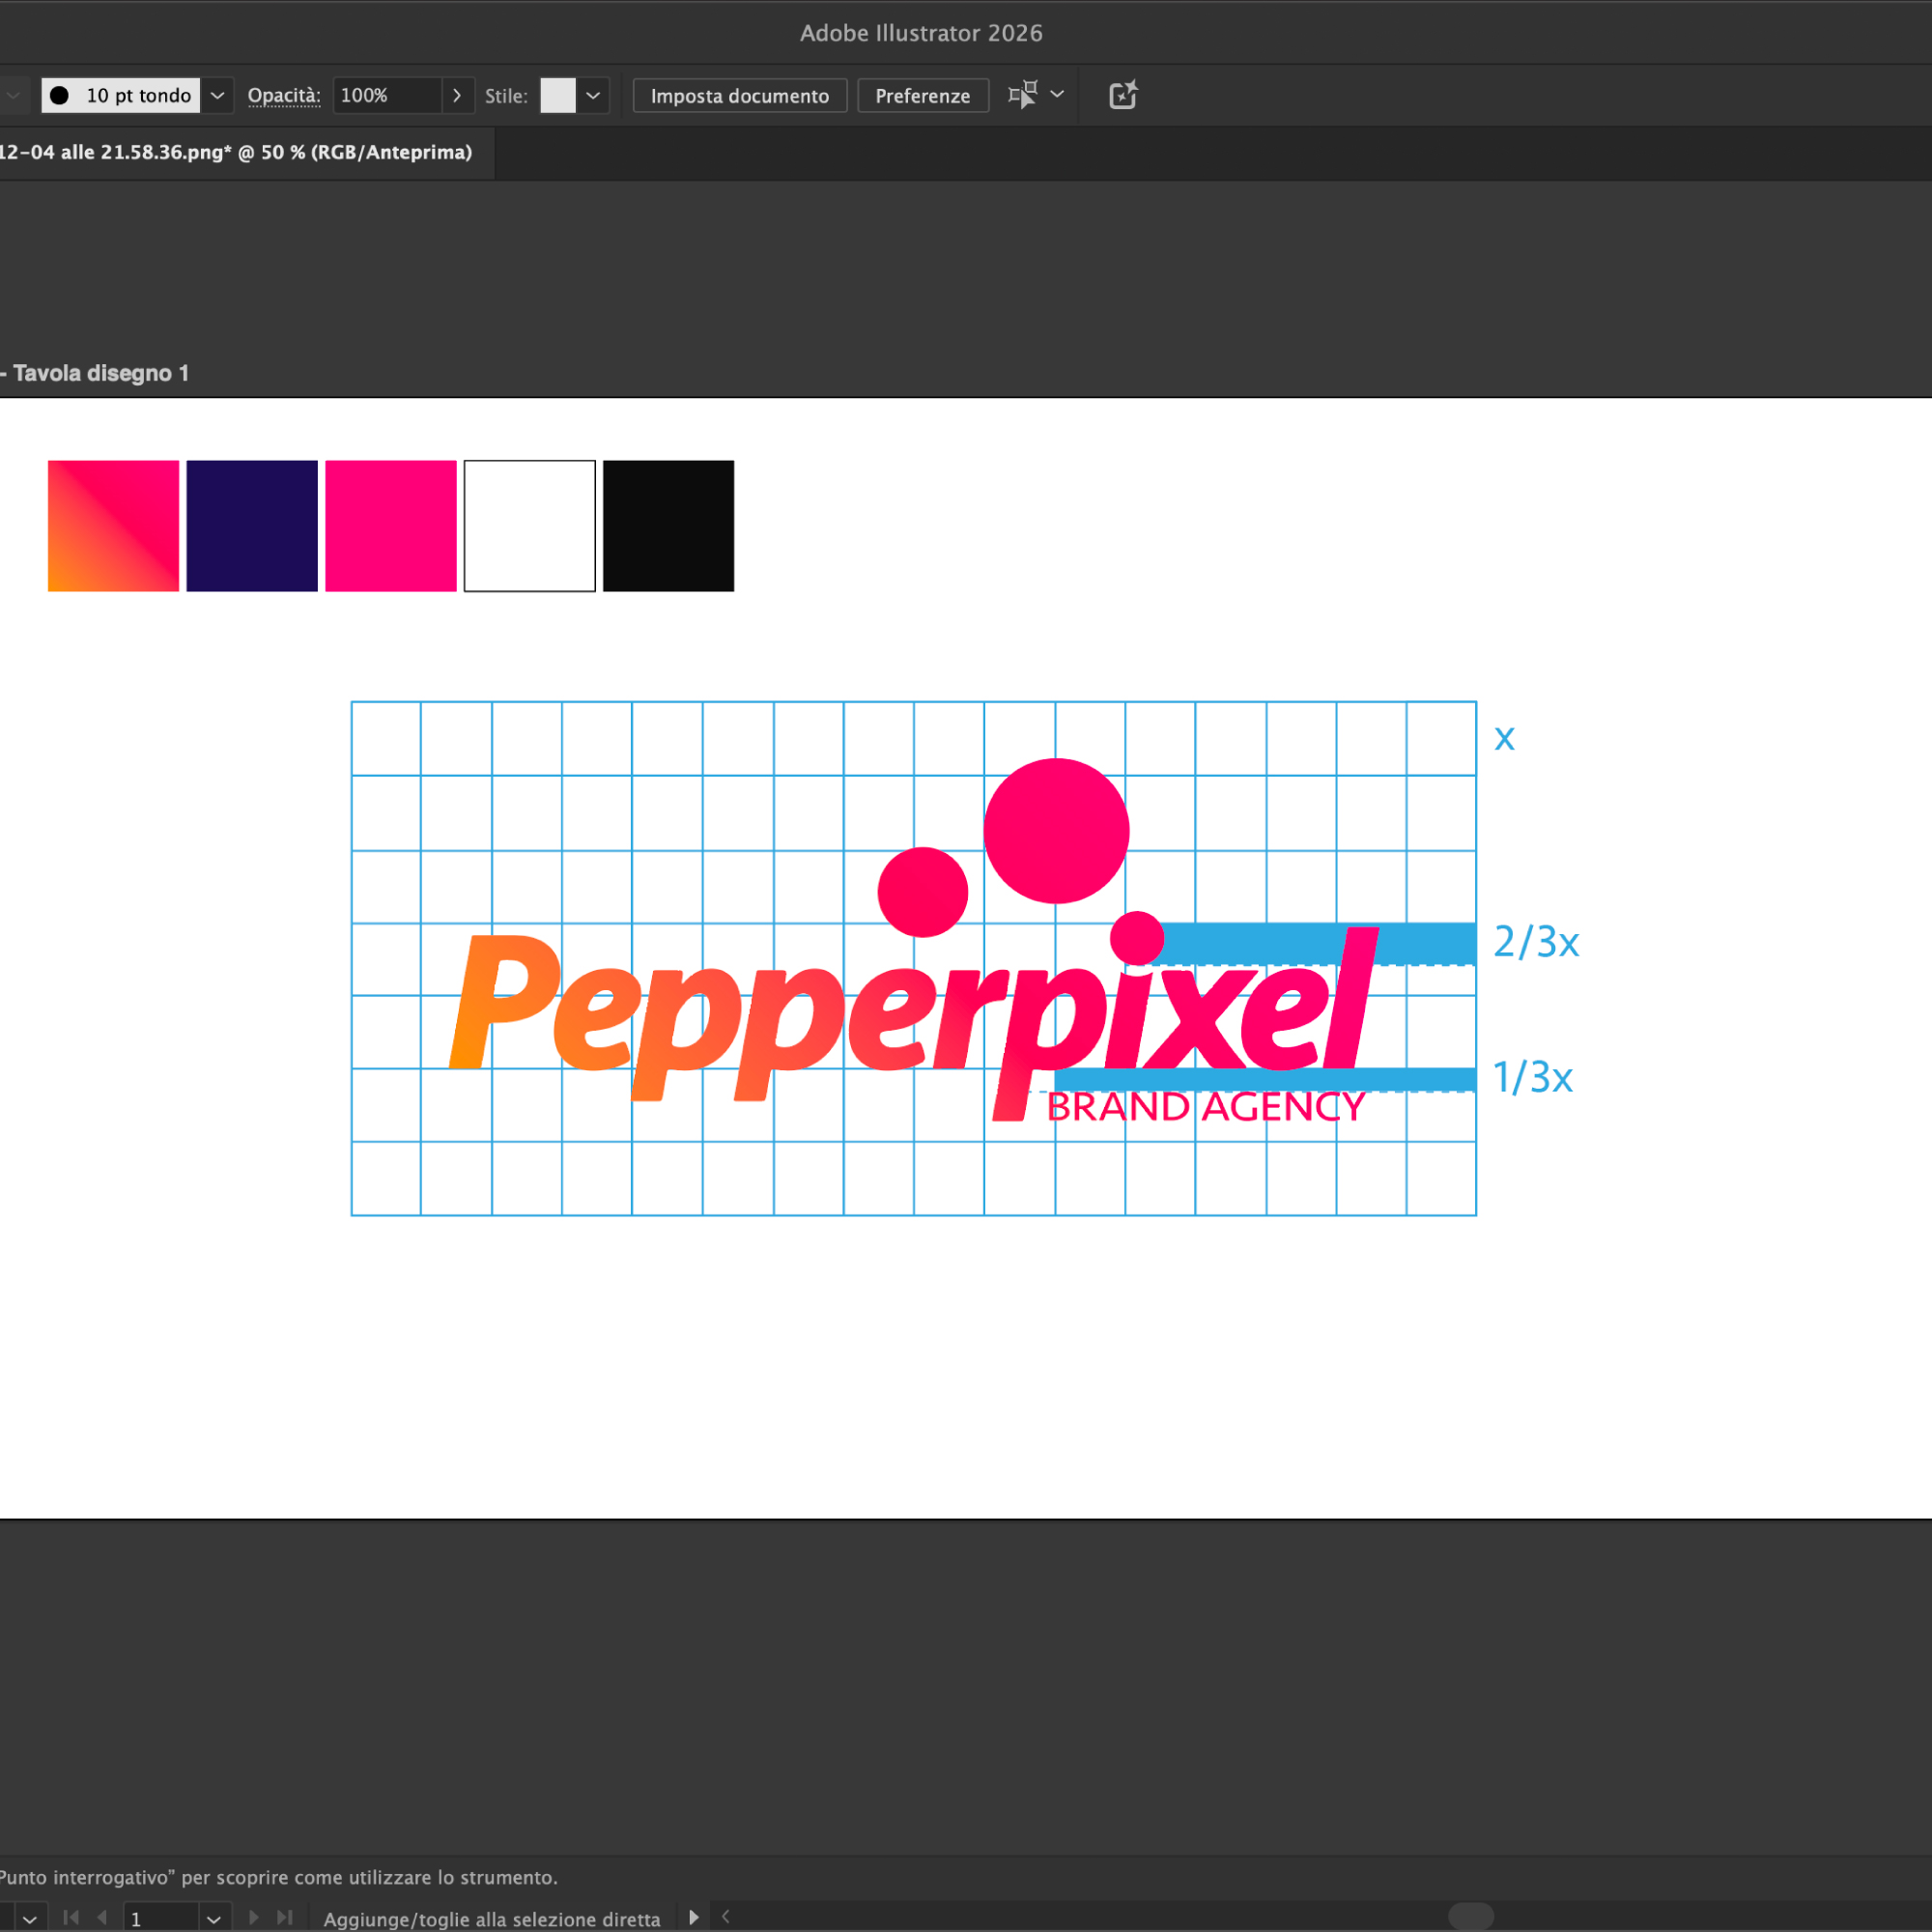Go to the next artboard
1932x1932 pixels.
(254, 1917)
